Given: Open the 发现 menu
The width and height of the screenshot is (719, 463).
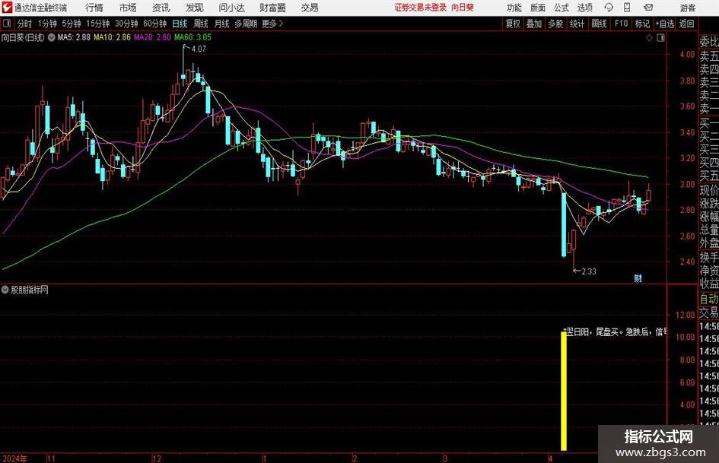Looking at the screenshot, I should coord(195,8).
